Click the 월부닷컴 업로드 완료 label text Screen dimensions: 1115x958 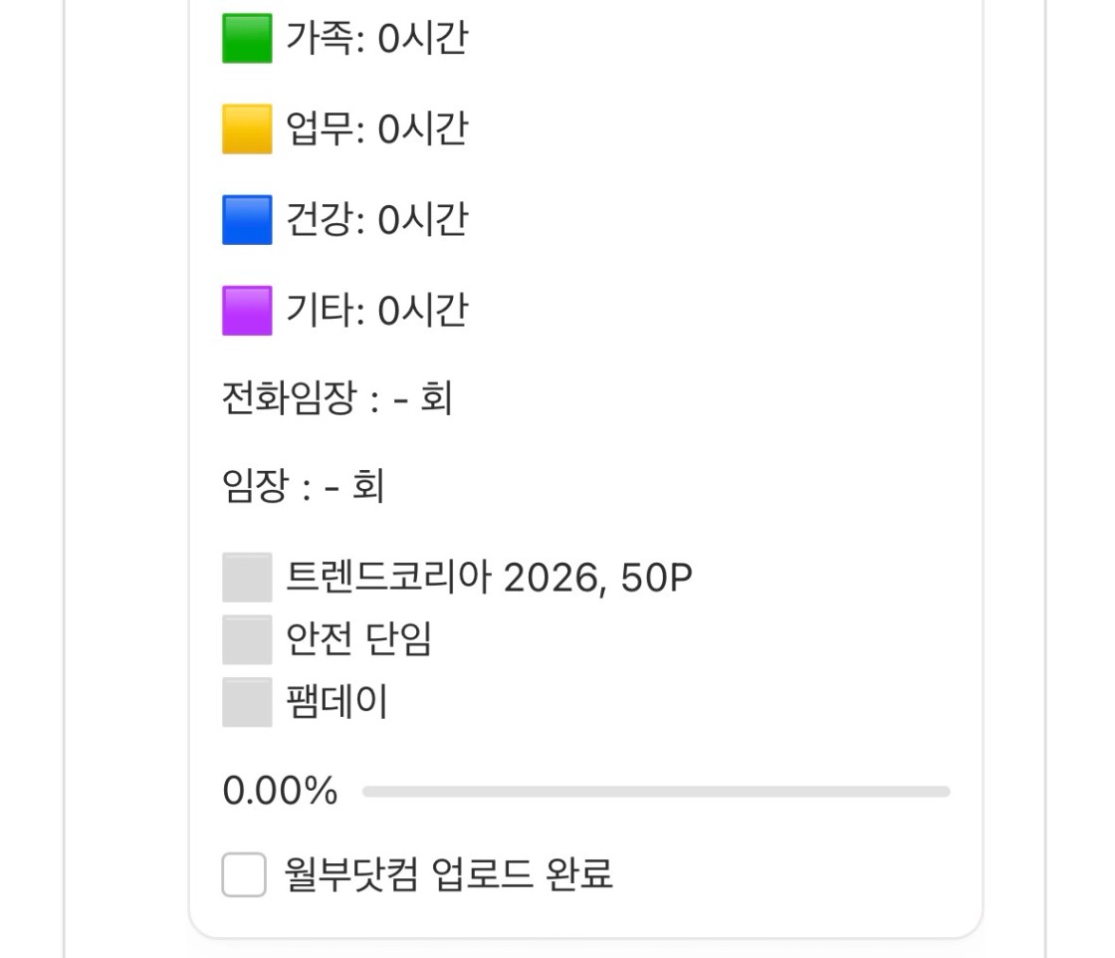point(448,874)
